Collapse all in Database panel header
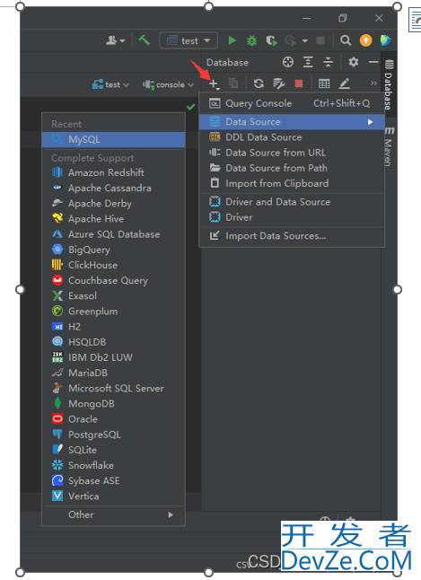 328,62
